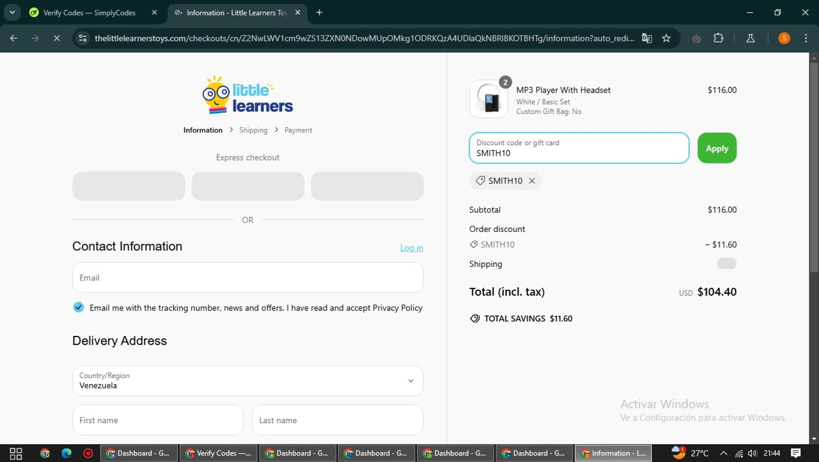Go to Shipping breadcrumb step
Screen dimensions: 819x462
(x=253, y=130)
